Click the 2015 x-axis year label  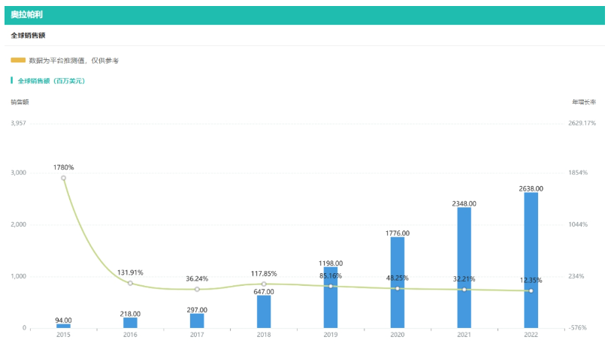point(63,335)
